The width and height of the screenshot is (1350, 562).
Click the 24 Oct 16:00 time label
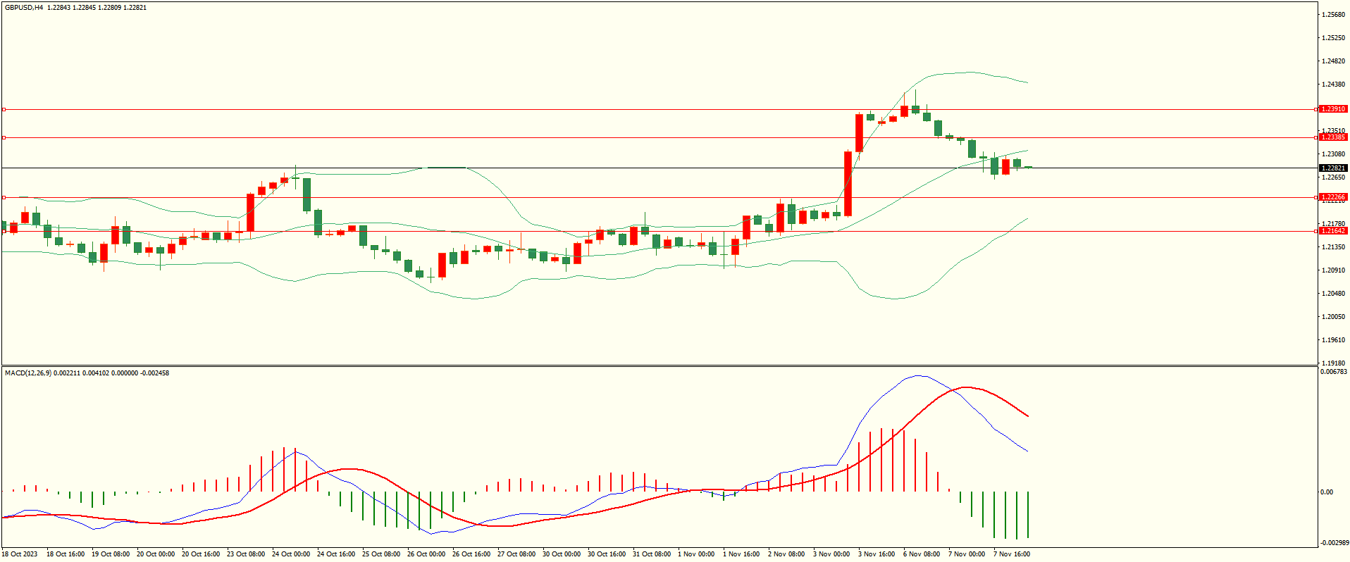coord(336,554)
